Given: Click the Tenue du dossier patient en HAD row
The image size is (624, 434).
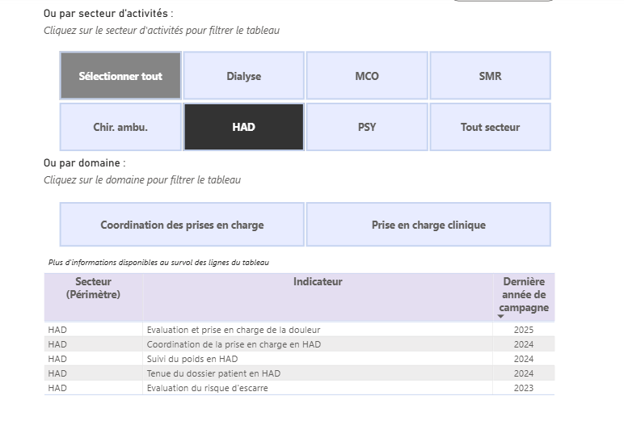Looking at the screenshot, I should coord(213,373).
